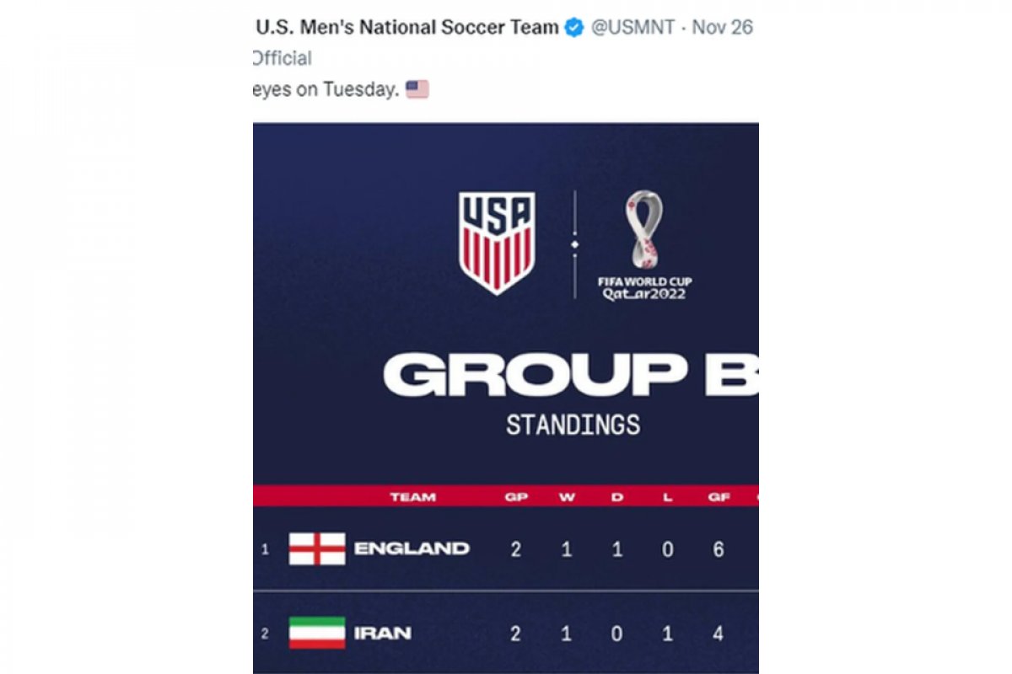Click the England flag next to the team name
The image size is (1012, 674).
point(317,547)
